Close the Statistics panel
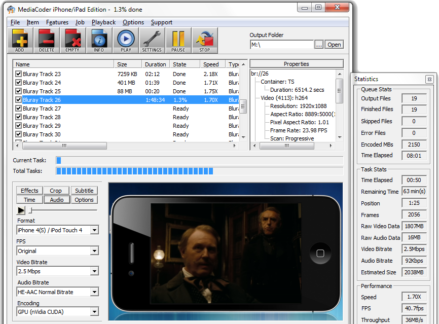 [x=429, y=79]
